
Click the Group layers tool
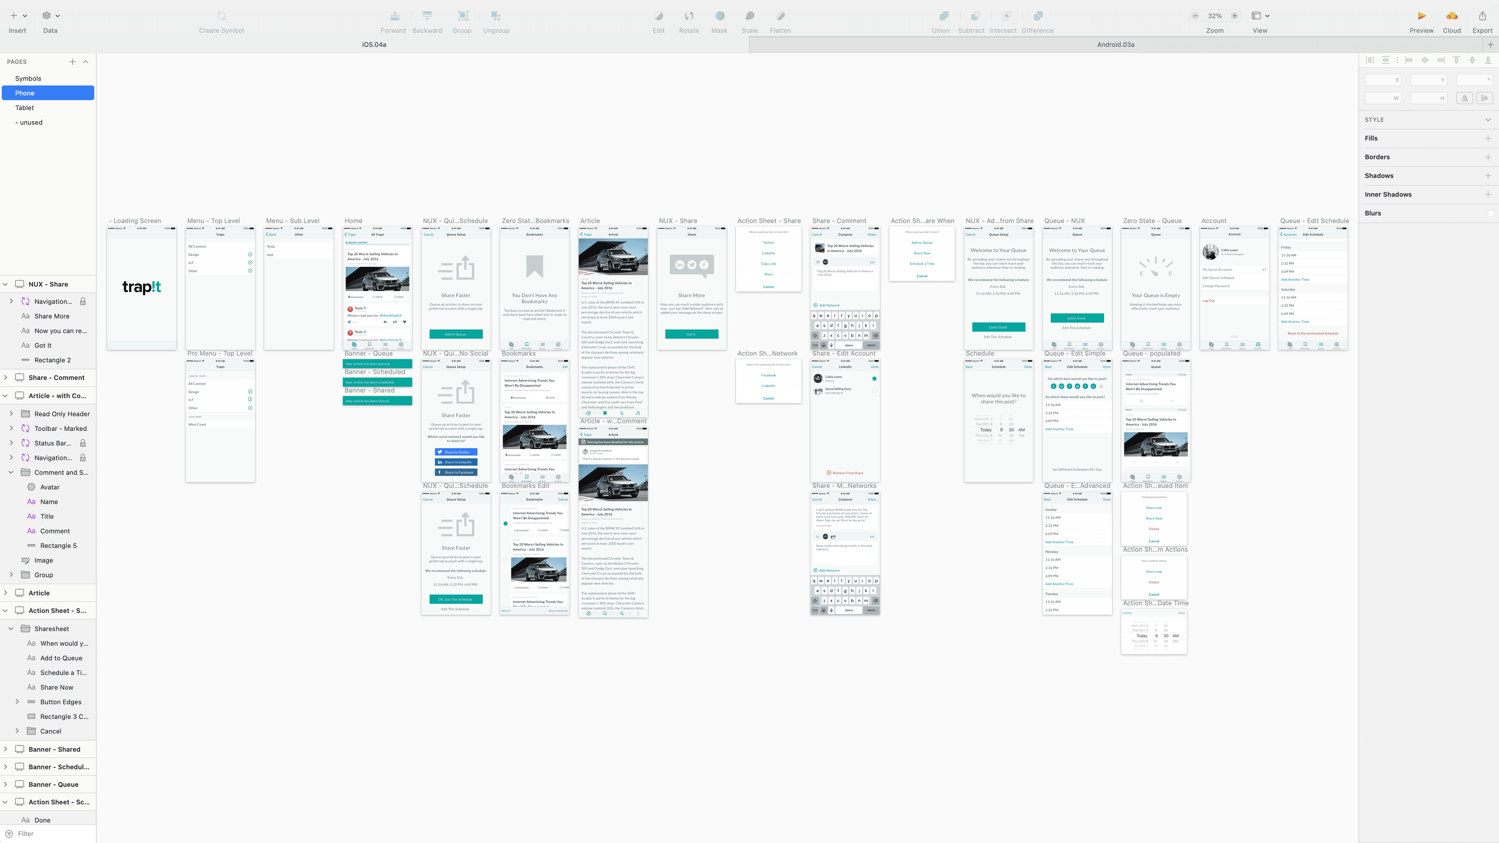click(463, 16)
